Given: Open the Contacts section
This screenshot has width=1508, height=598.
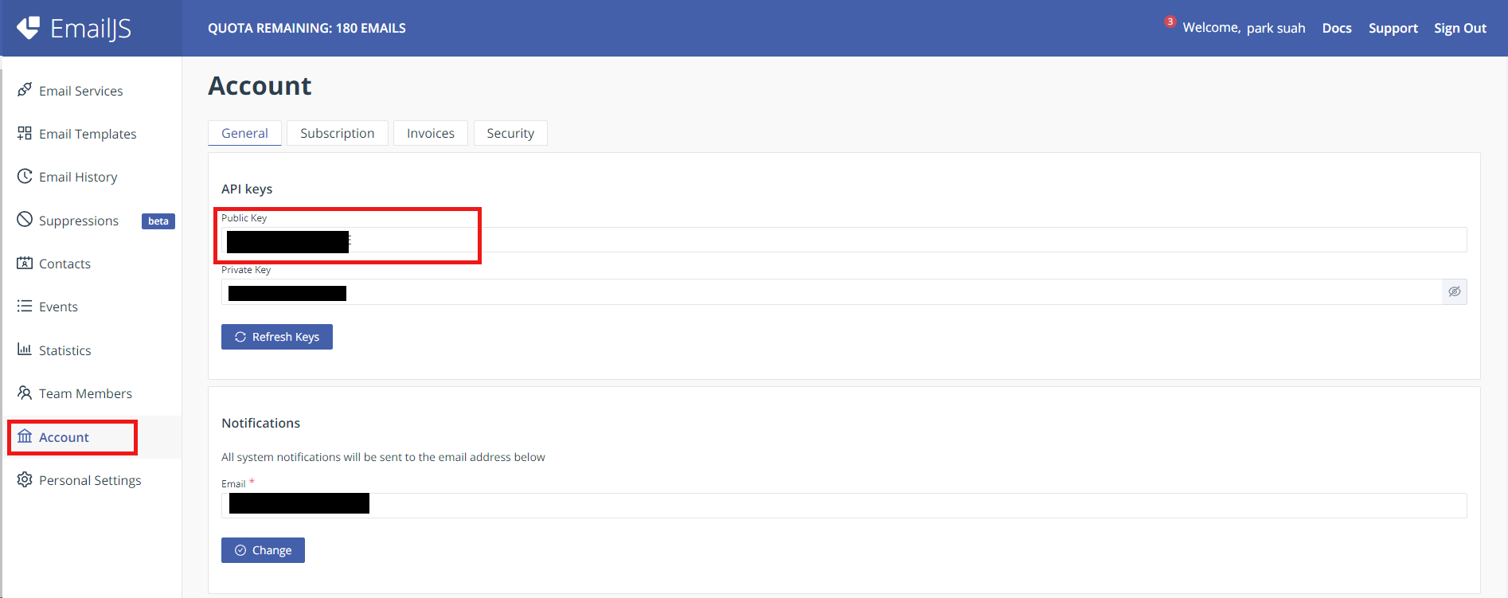Looking at the screenshot, I should tap(64, 264).
